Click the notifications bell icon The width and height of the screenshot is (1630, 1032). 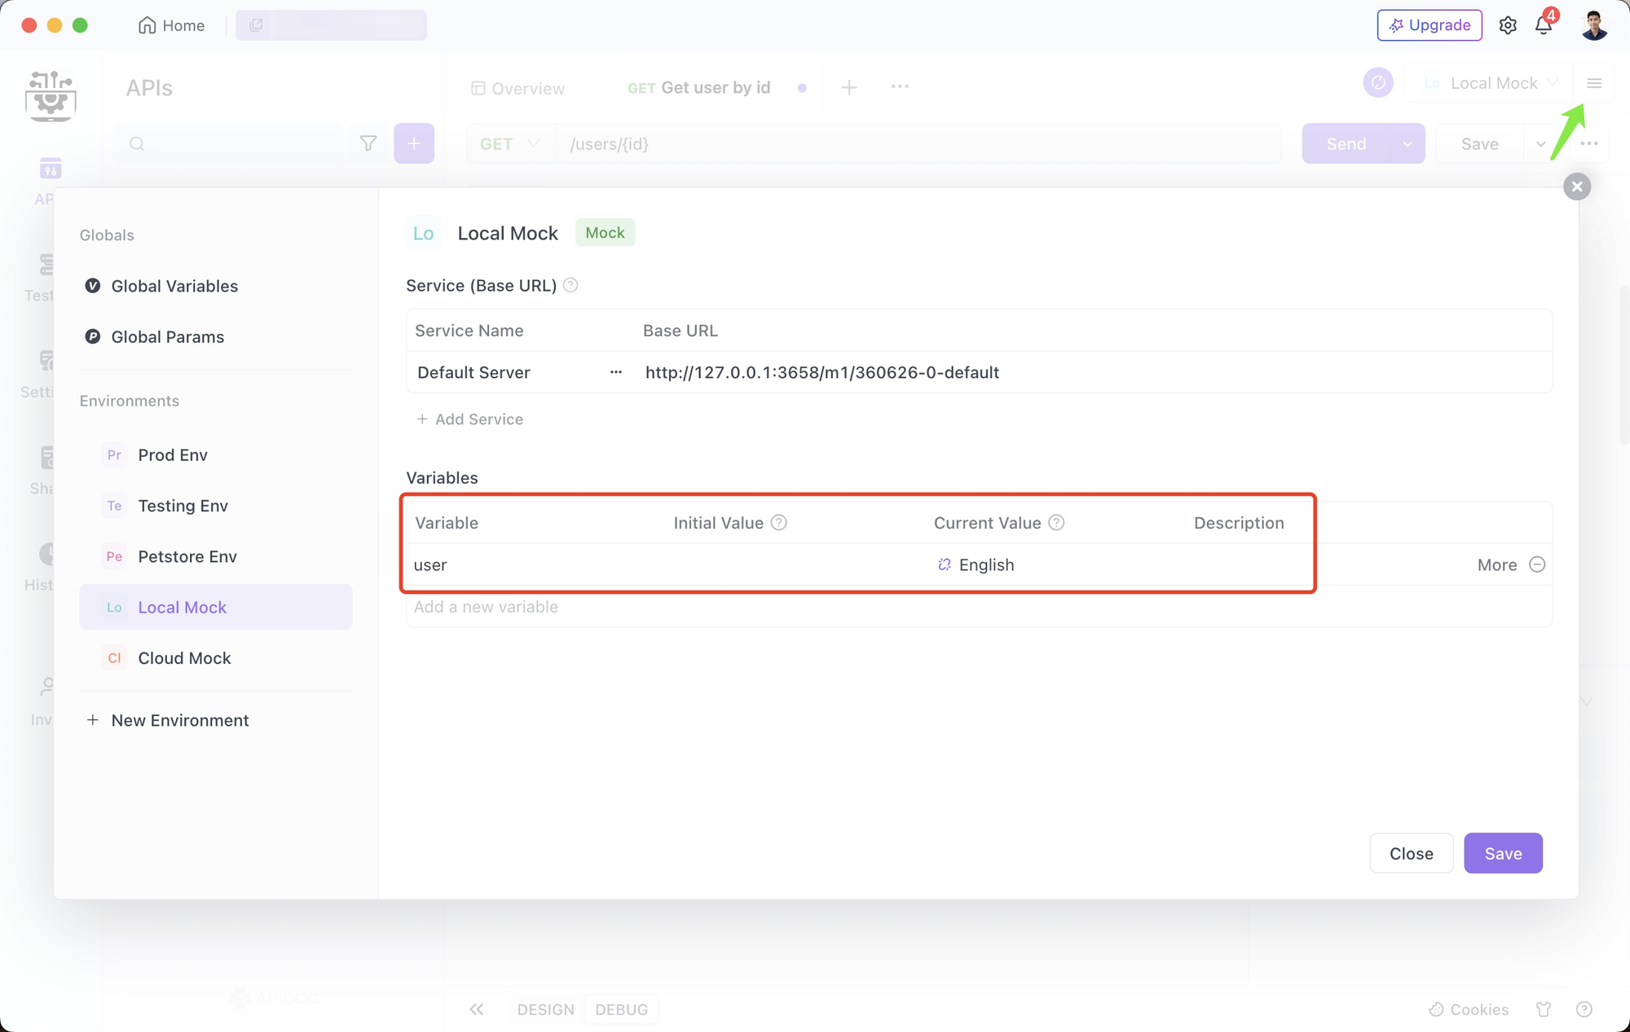(1544, 25)
